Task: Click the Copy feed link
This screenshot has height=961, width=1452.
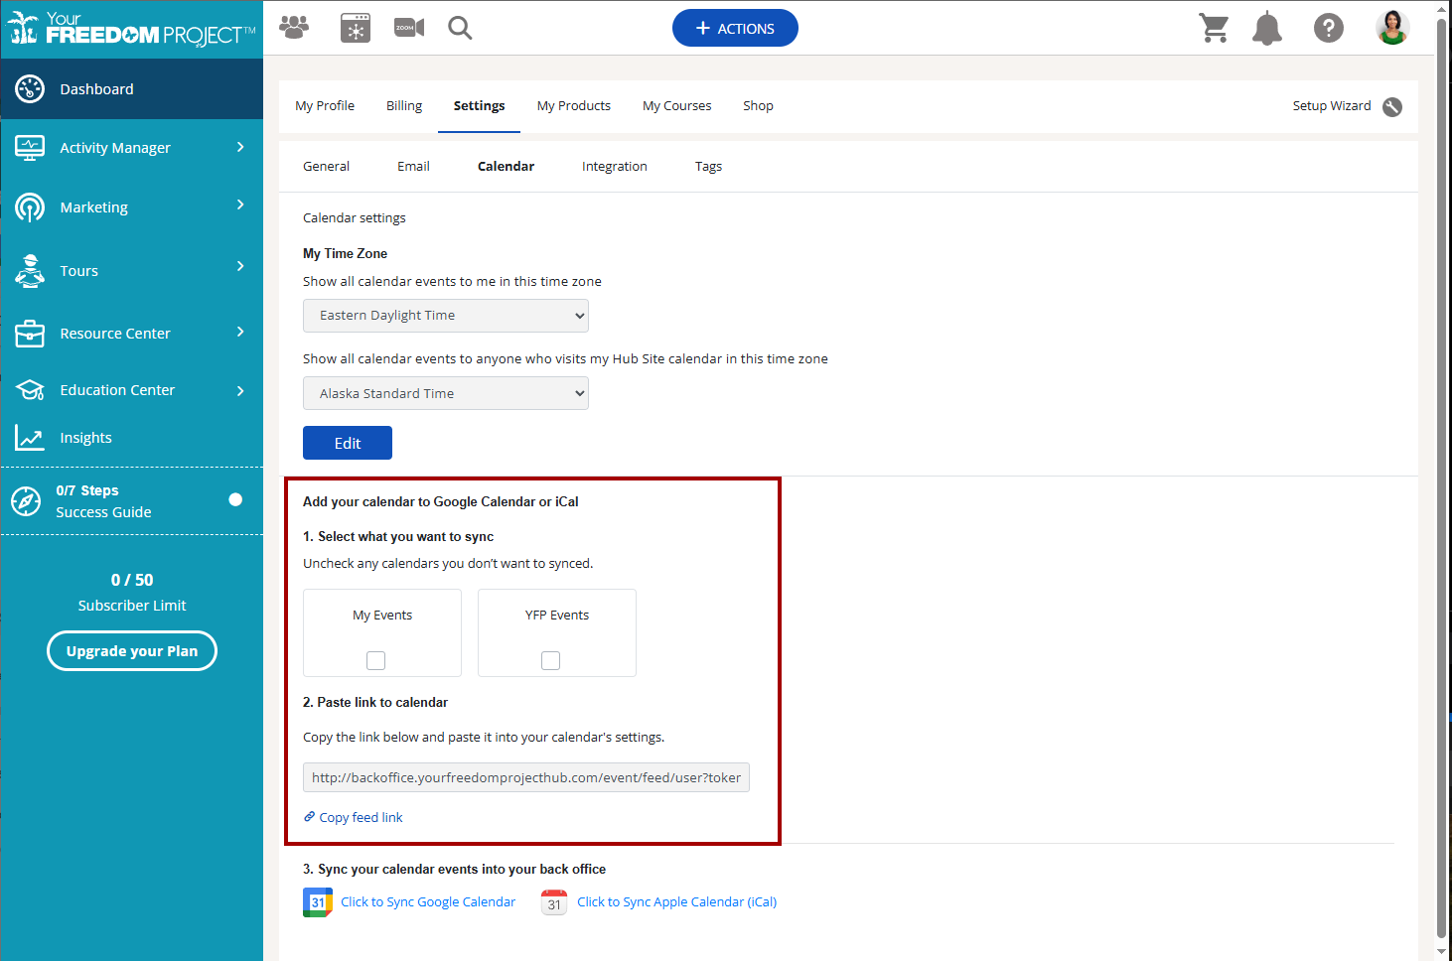Action: [x=360, y=818]
